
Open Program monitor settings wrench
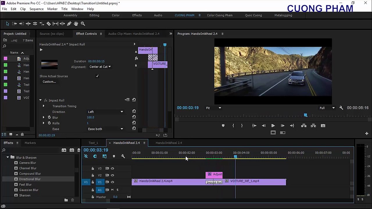pos(341,108)
